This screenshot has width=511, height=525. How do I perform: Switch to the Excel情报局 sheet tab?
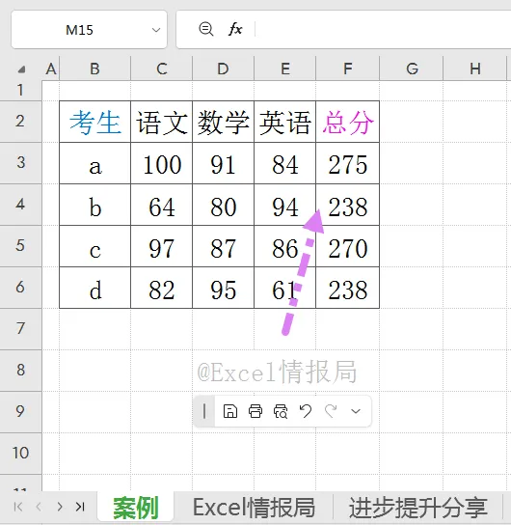pos(254,508)
